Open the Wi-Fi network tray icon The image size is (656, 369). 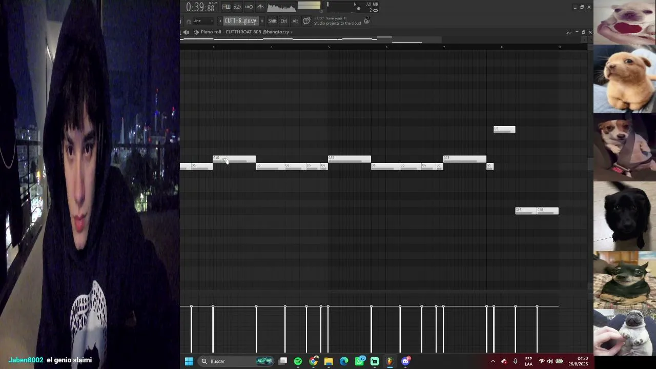coord(542,361)
